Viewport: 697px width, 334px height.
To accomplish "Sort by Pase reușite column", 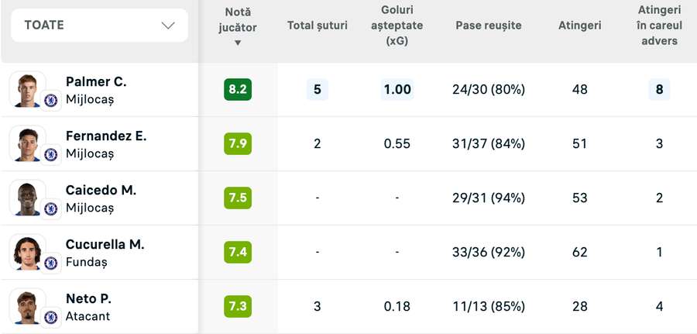I will coord(489,26).
